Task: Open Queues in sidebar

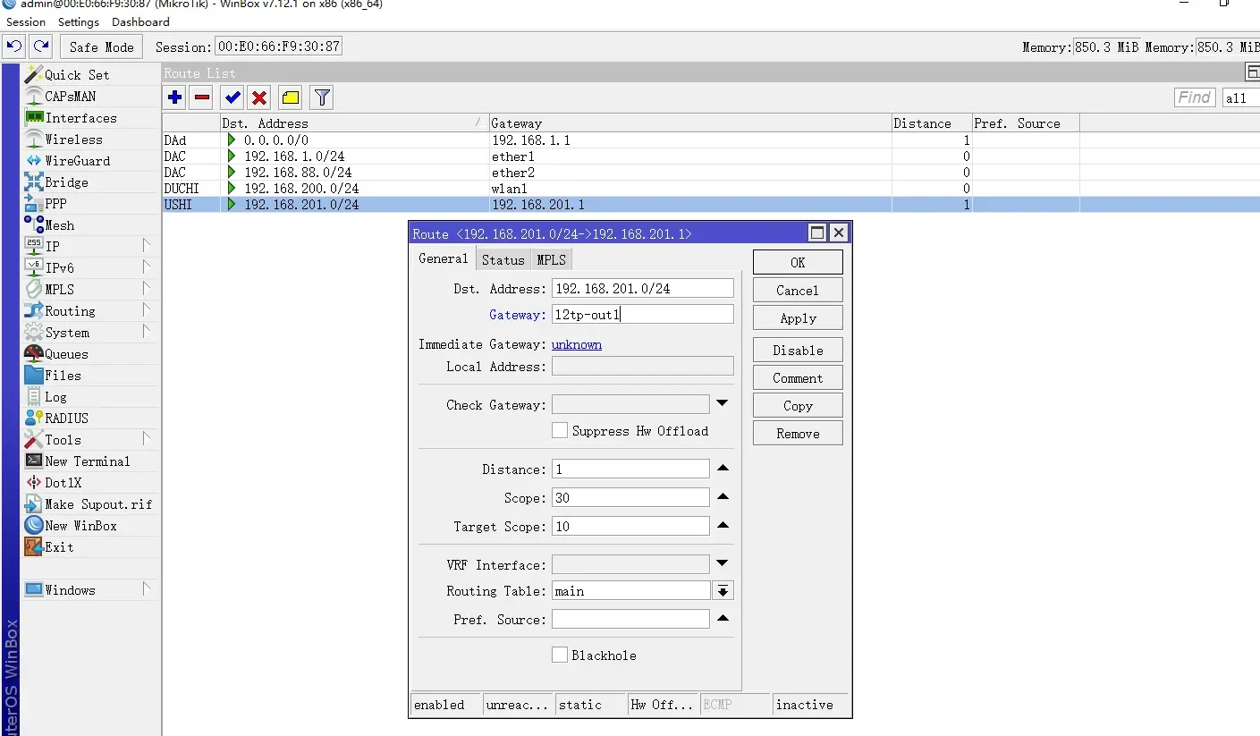Action: pyautogui.click(x=66, y=354)
